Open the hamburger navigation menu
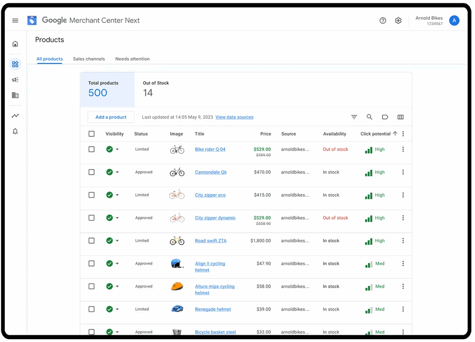 tap(15, 20)
